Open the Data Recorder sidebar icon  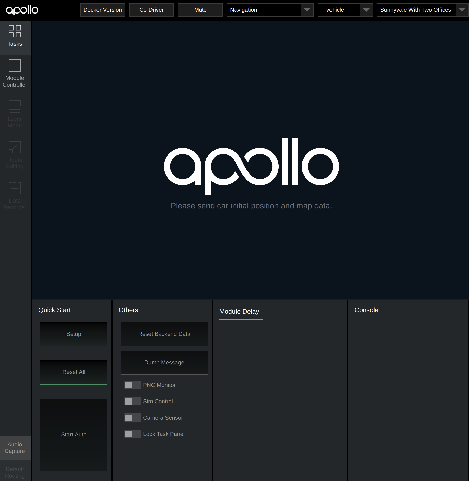[x=15, y=188]
